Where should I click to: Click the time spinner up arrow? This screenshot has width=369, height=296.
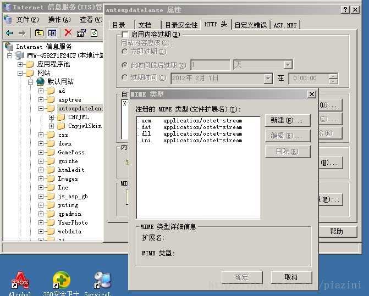click(333, 76)
